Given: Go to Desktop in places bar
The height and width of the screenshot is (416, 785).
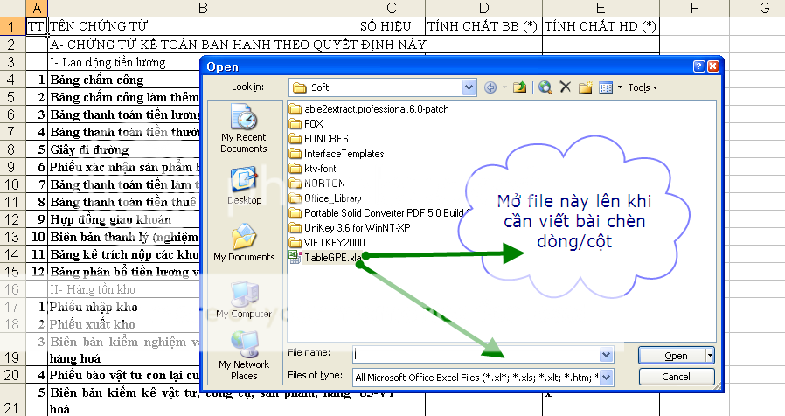Looking at the screenshot, I should click(x=244, y=185).
